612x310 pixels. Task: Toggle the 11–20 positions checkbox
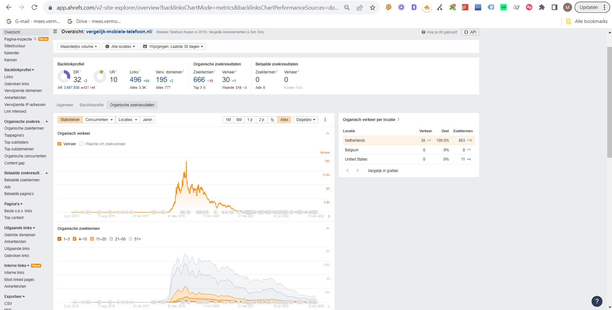[92, 239]
